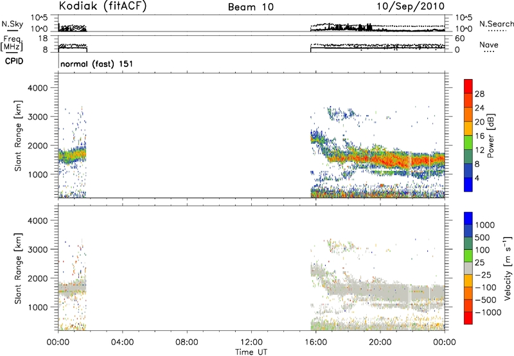Select the '-100' tick on Velocity colorbar
The height and width of the screenshot is (356, 514).
(x=486, y=287)
